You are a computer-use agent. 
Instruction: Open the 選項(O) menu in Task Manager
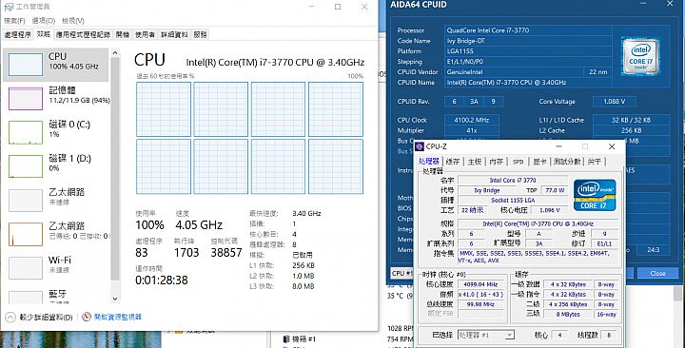(x=43, y=21)
